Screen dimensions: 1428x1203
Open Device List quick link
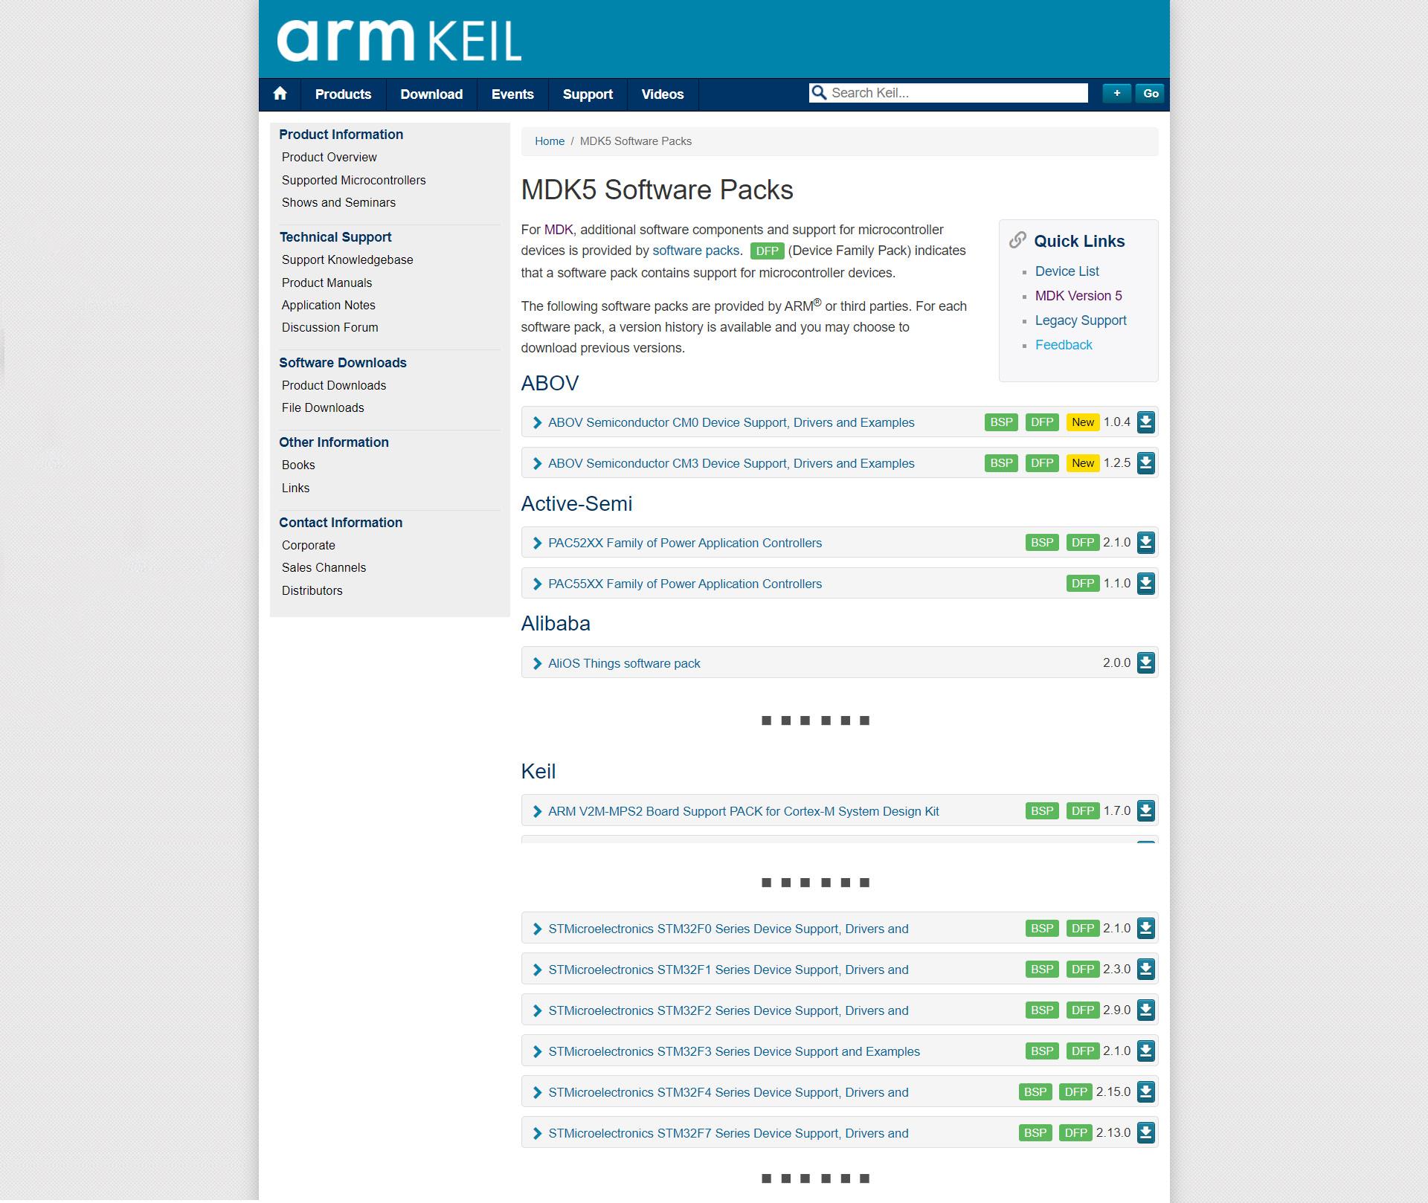(x=1067, y=271)
